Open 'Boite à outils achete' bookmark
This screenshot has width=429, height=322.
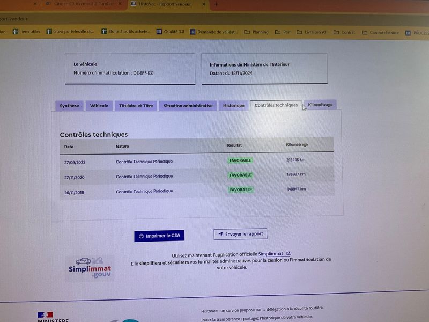tap(126, 32)
